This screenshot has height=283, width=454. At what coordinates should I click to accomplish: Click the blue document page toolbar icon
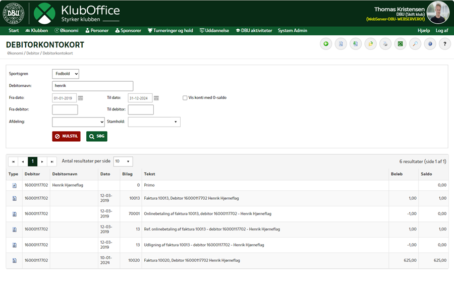(x=341, y=44)
